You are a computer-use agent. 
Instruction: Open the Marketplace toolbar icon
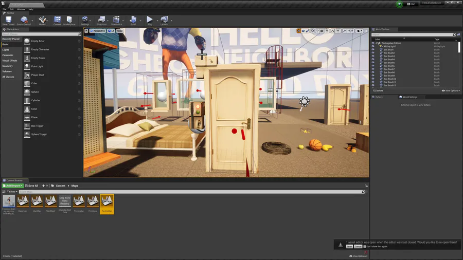pyautogui.click(x=69, y=20)
